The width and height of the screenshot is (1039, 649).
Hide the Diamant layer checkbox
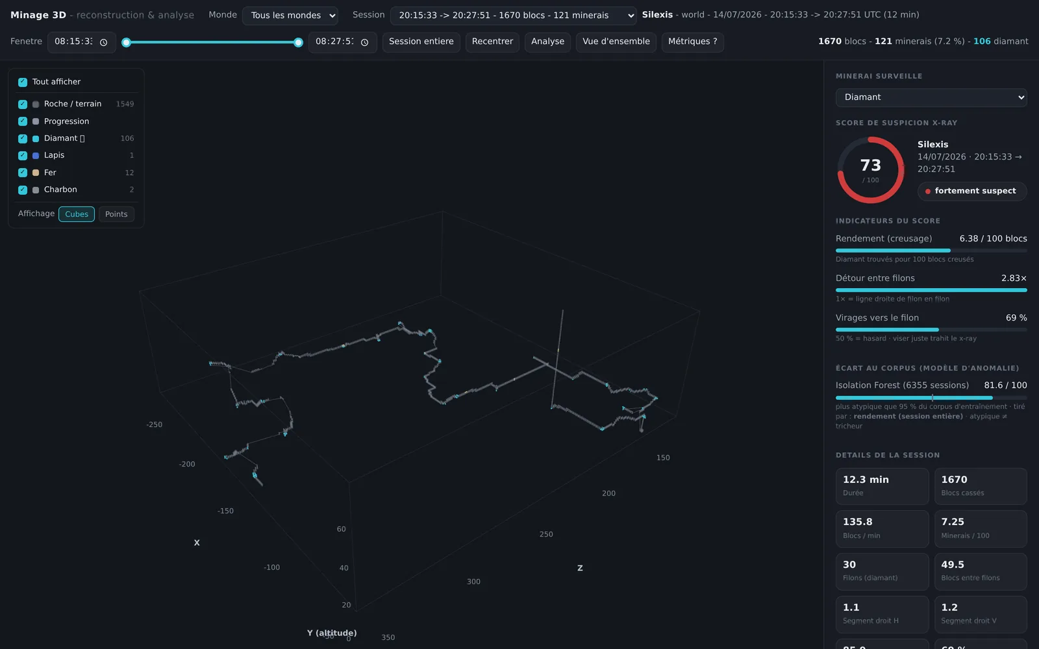point(23,138)
